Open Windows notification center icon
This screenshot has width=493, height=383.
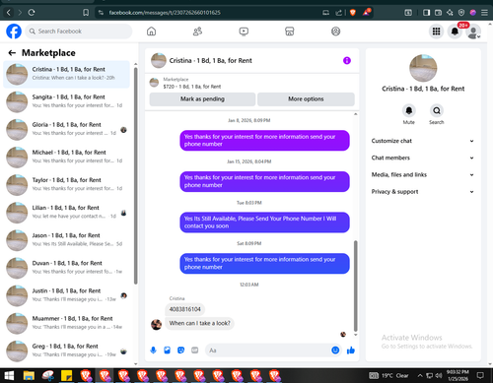480,375
